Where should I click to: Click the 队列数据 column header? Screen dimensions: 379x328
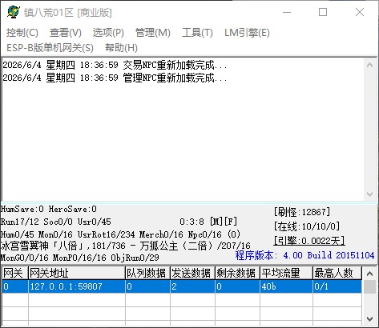tap(147, 273)
